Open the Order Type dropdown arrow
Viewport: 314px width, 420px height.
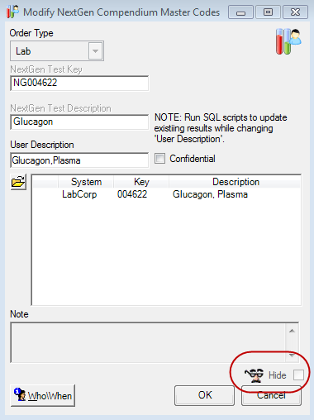[x=95, y=51]
